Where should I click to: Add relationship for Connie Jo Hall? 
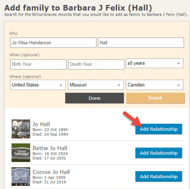pyautogui.click(x=159, y=176)
